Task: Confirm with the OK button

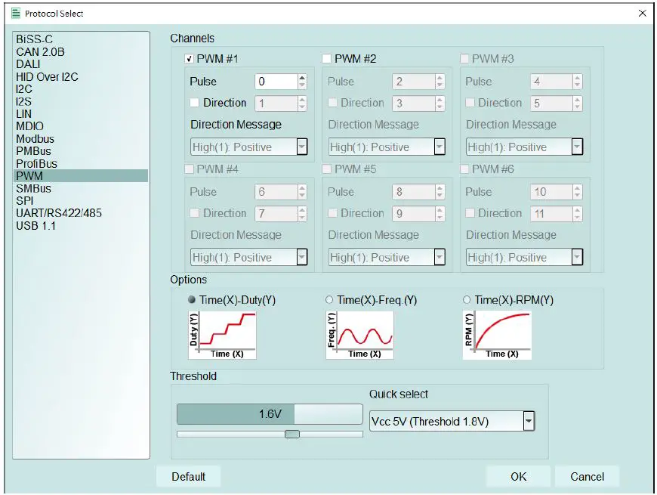Action: coord(518,476)
